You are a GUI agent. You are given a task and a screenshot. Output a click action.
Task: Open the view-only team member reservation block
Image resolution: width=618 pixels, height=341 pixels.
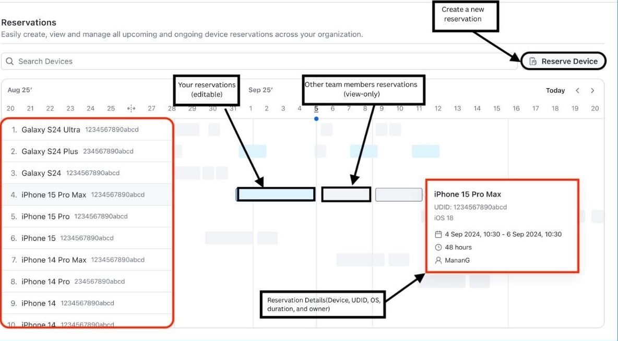[x=346, y=194]
